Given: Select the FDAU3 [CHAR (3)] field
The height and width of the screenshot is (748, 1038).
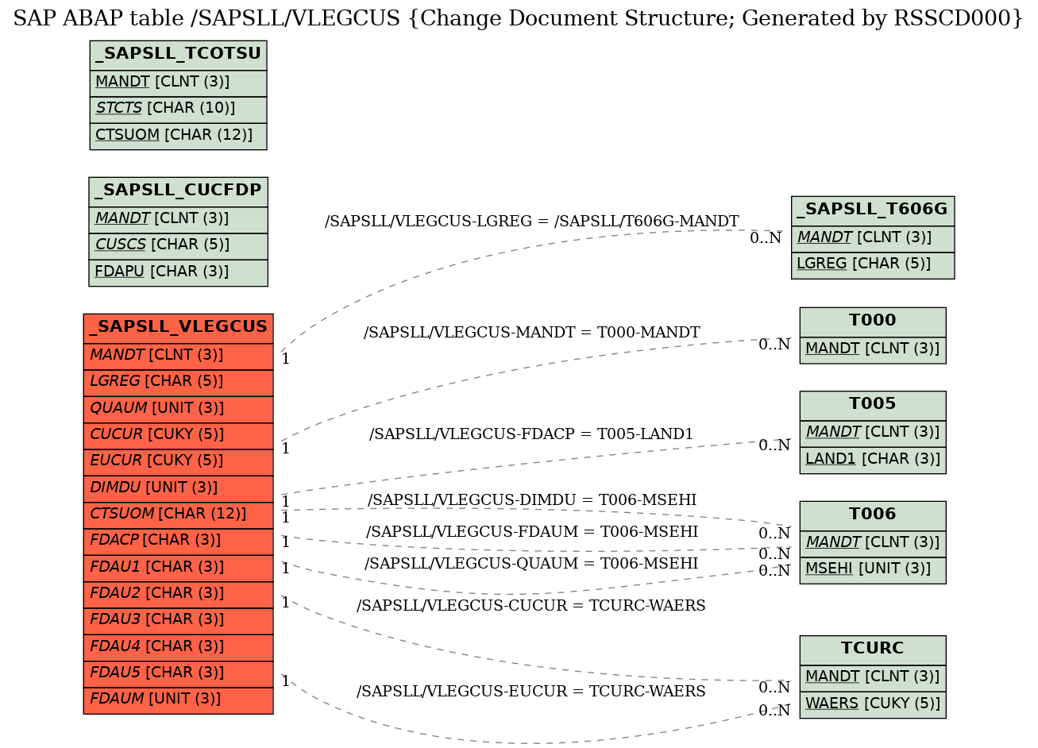Looking at the screenshot, I should 178,620.
